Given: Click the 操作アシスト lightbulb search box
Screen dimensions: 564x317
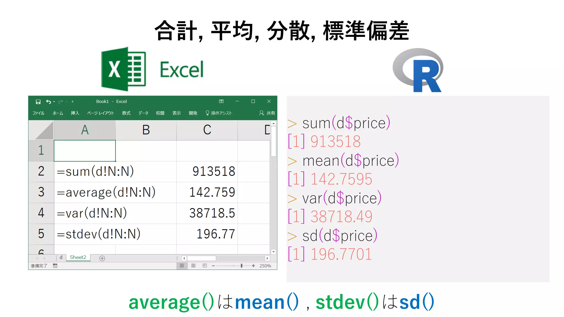Looking at the screenshot, I should click(x=219, y=113).
